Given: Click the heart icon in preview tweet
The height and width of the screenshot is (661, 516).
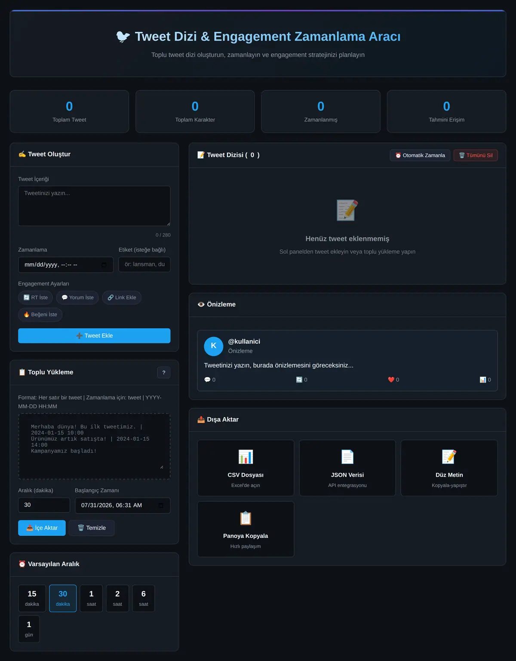Looking at the screenshot, I should (391, 380).
